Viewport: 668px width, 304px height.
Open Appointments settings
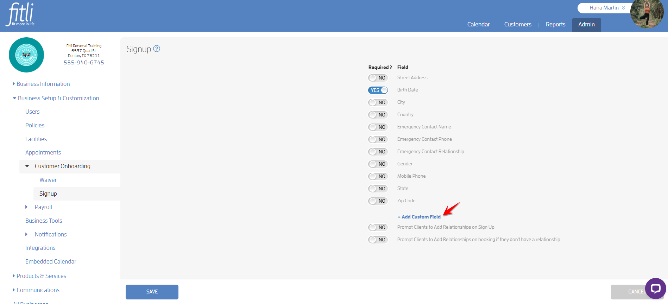(x=43, y=152)
